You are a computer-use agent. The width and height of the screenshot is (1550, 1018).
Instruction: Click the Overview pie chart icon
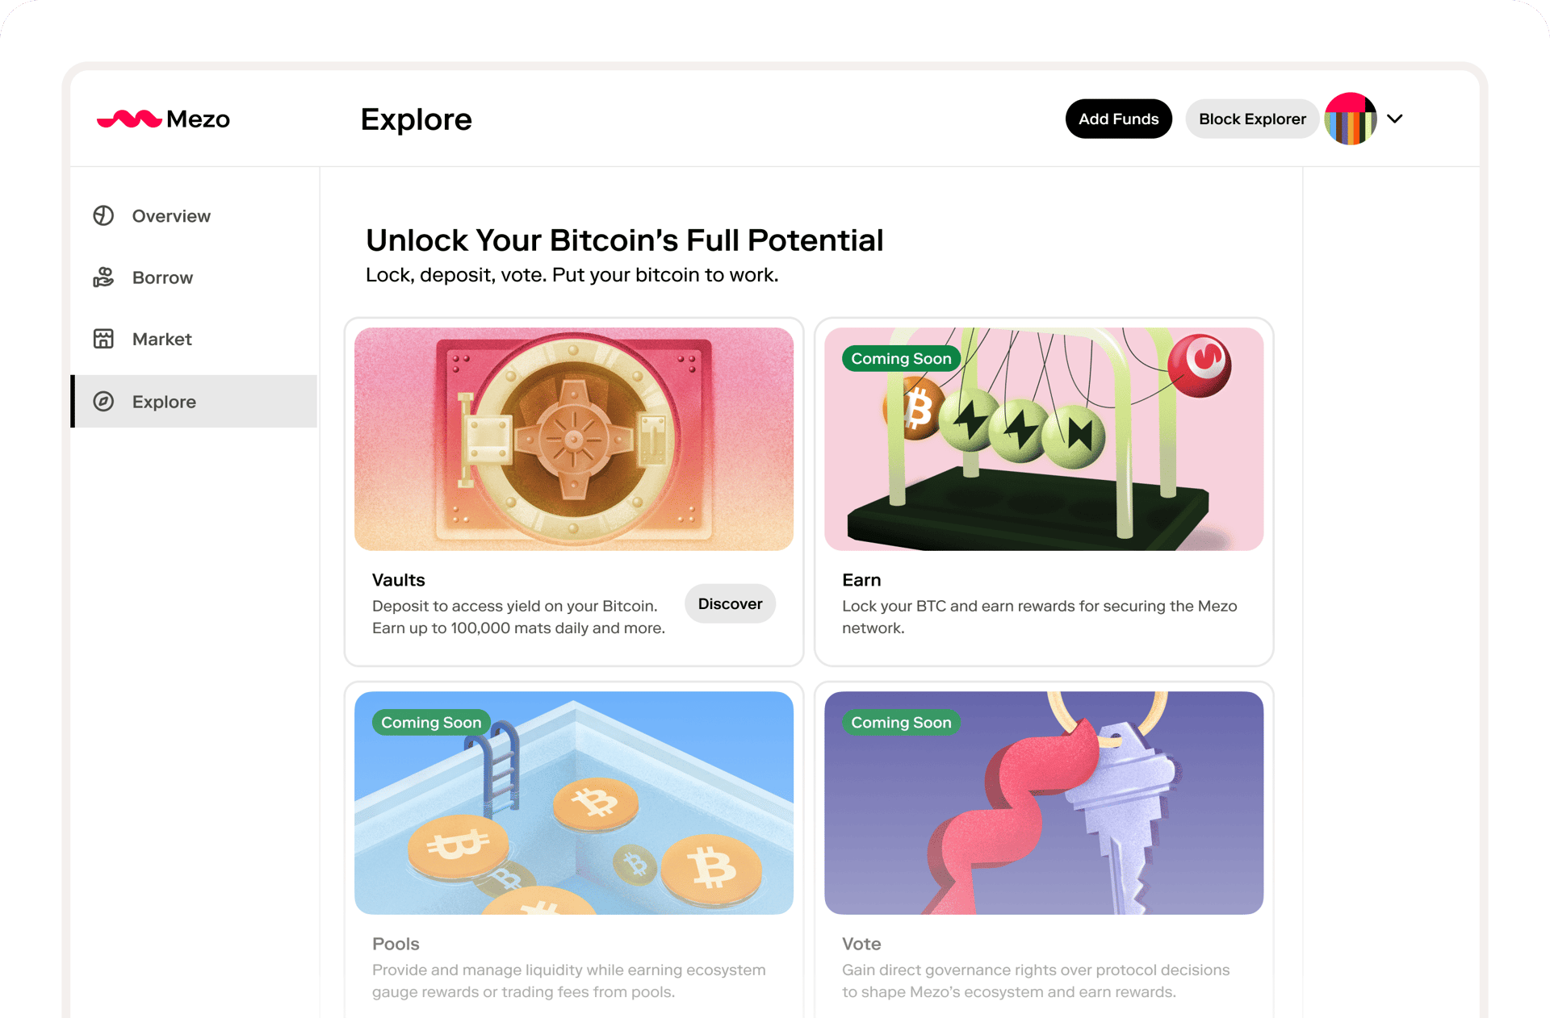103,215
